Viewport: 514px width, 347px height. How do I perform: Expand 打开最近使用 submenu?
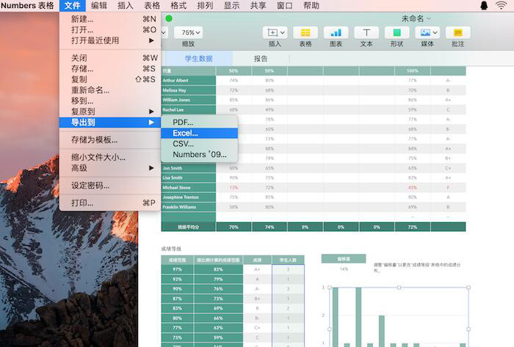pyautogui.click(x=110, y=40)
